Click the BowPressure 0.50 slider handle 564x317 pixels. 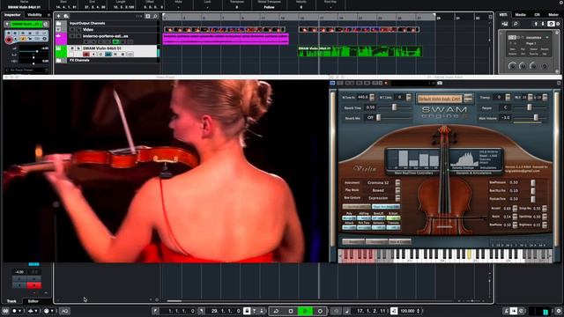point(533,182)
